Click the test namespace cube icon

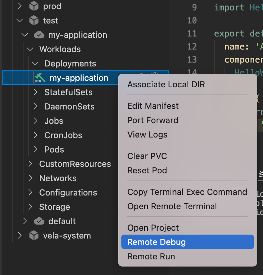pos(34,20)
